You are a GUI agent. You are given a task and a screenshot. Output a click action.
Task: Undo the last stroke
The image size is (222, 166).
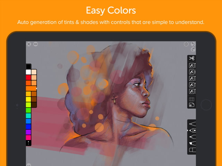193,44
